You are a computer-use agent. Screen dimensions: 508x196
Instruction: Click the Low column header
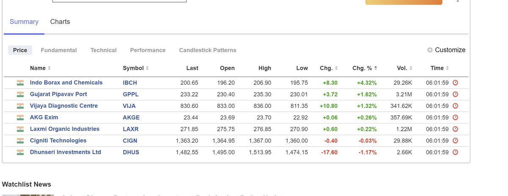tap(302, 68)
